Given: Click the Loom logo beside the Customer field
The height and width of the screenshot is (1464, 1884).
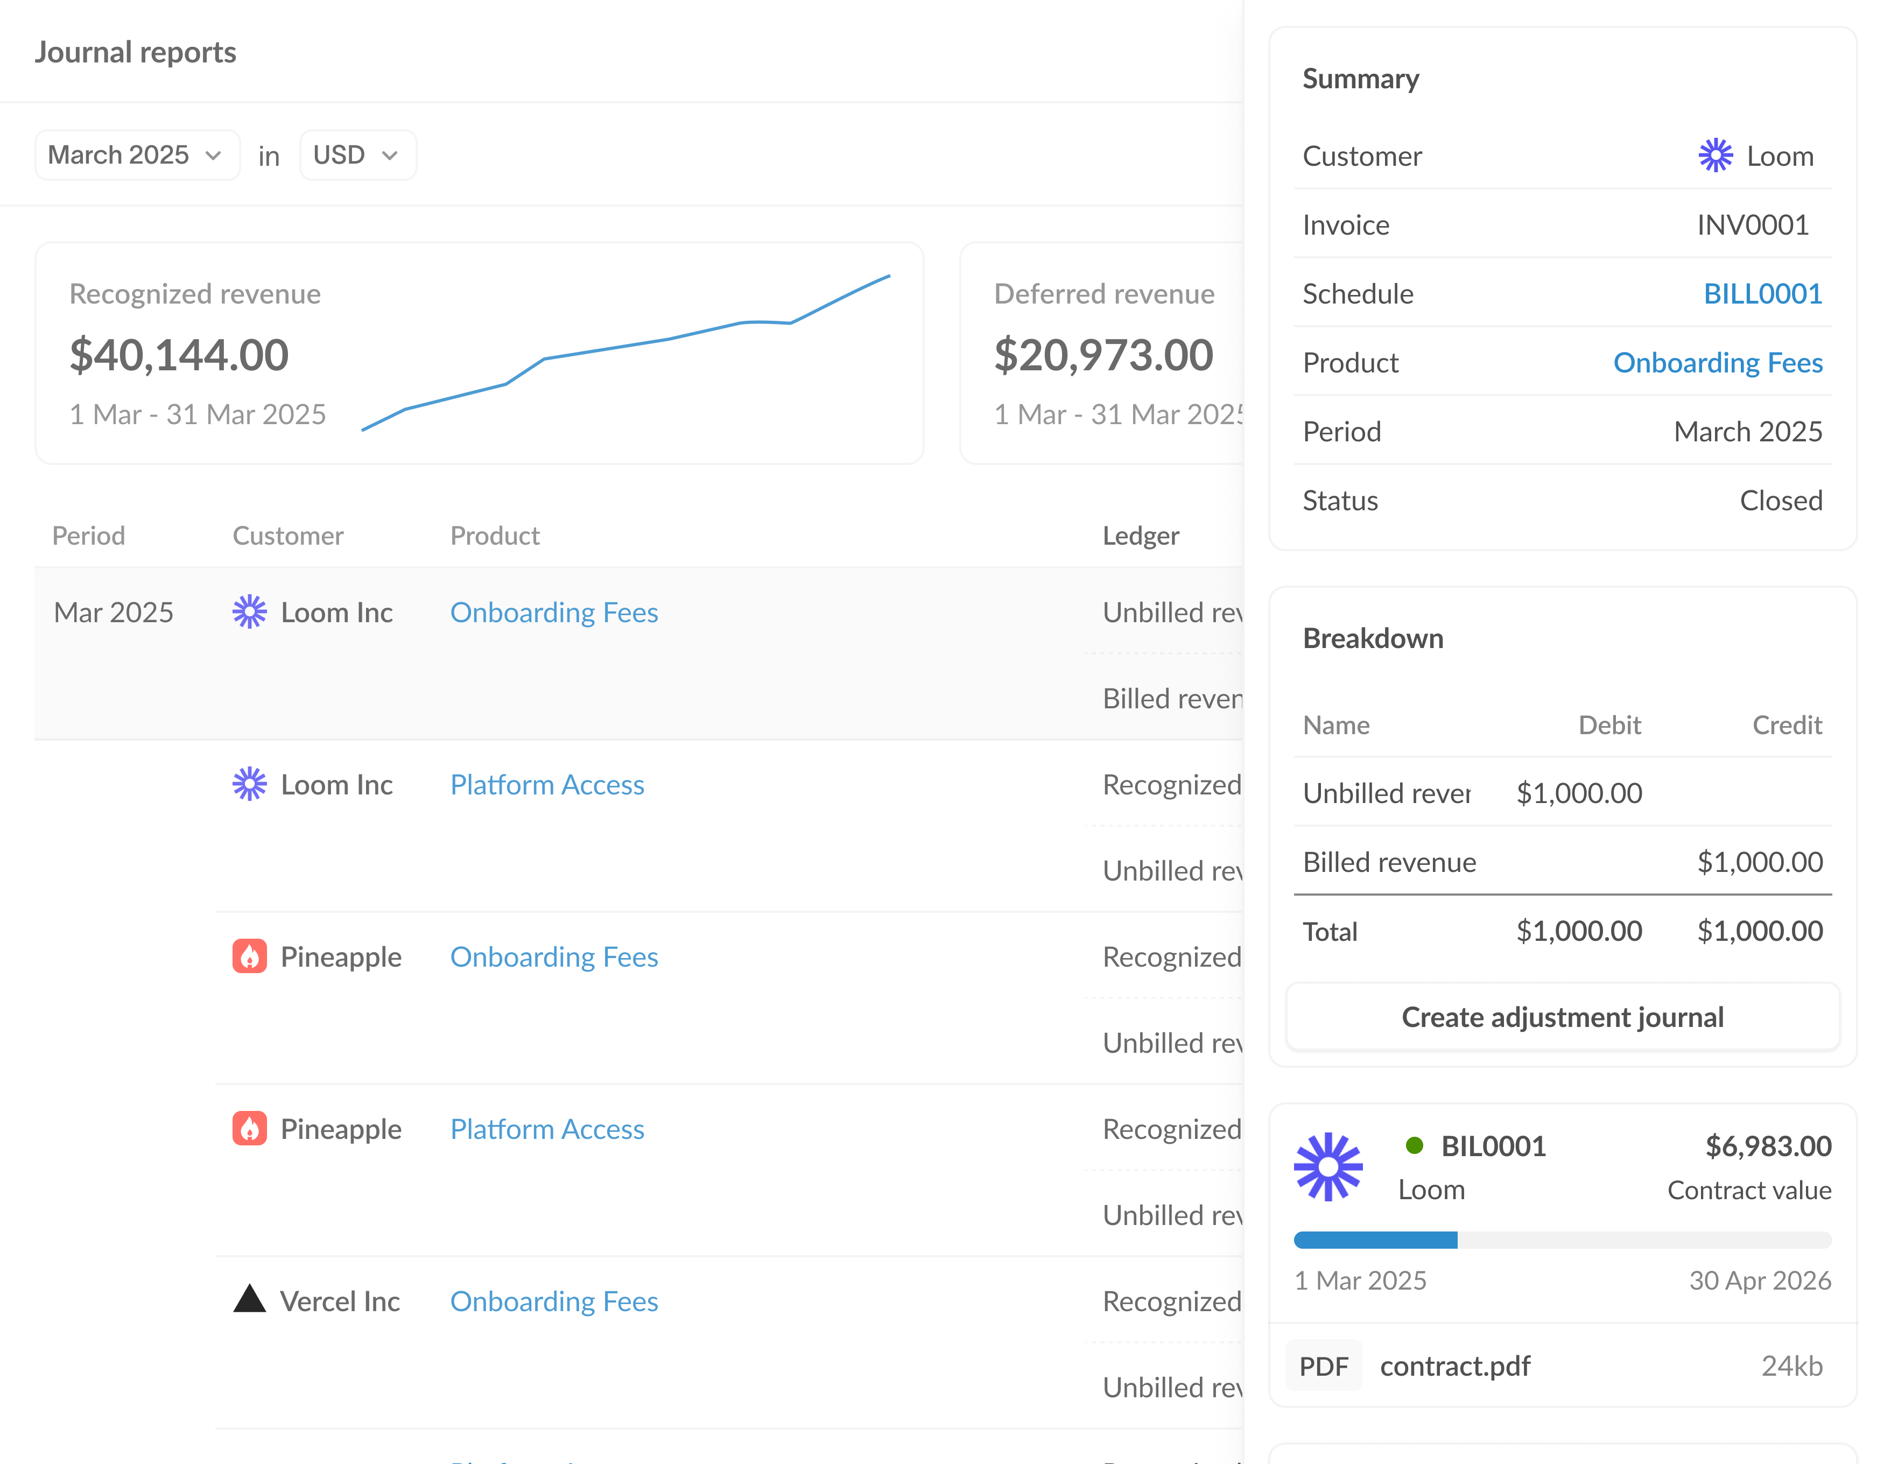Looking at the screenshot, I should click(1715, 156).
